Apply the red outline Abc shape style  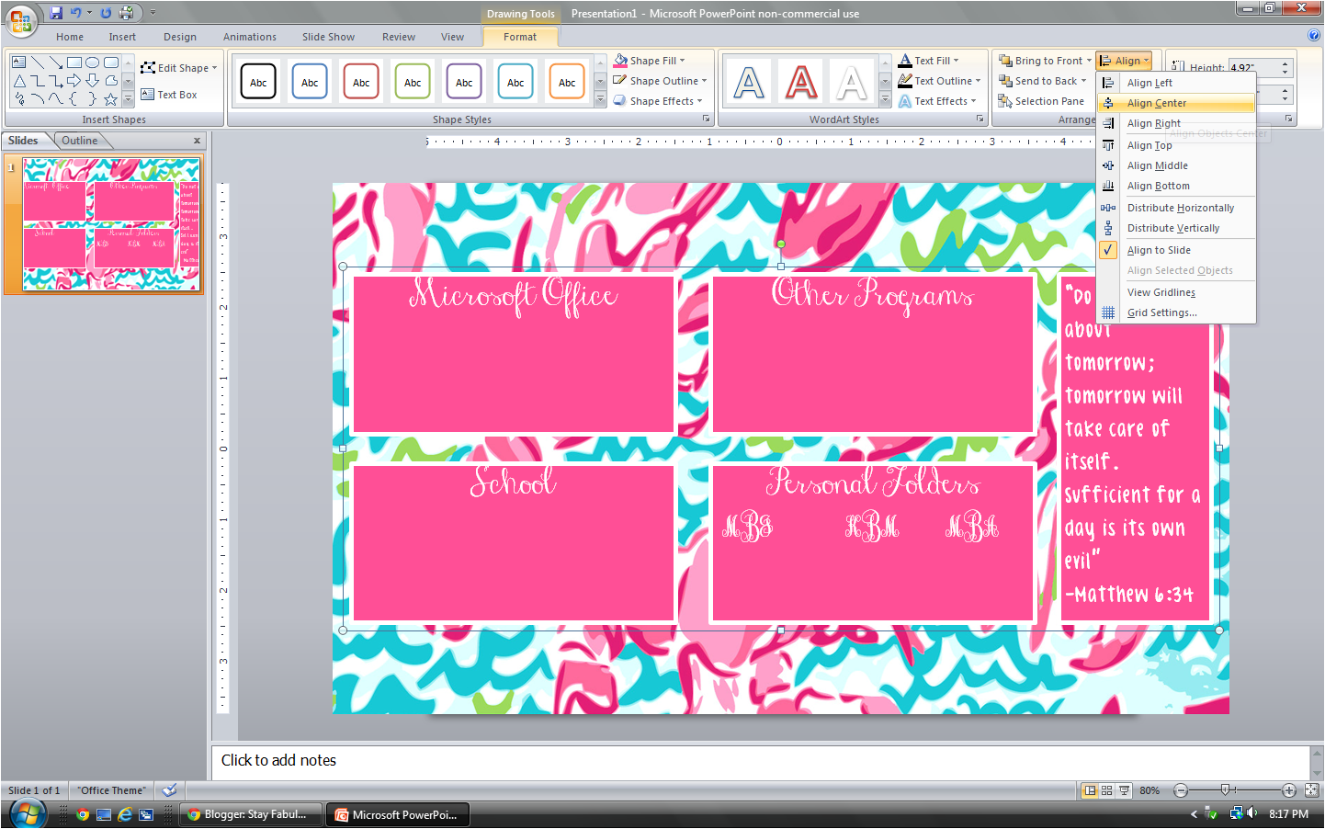click(x=361, y=82)
